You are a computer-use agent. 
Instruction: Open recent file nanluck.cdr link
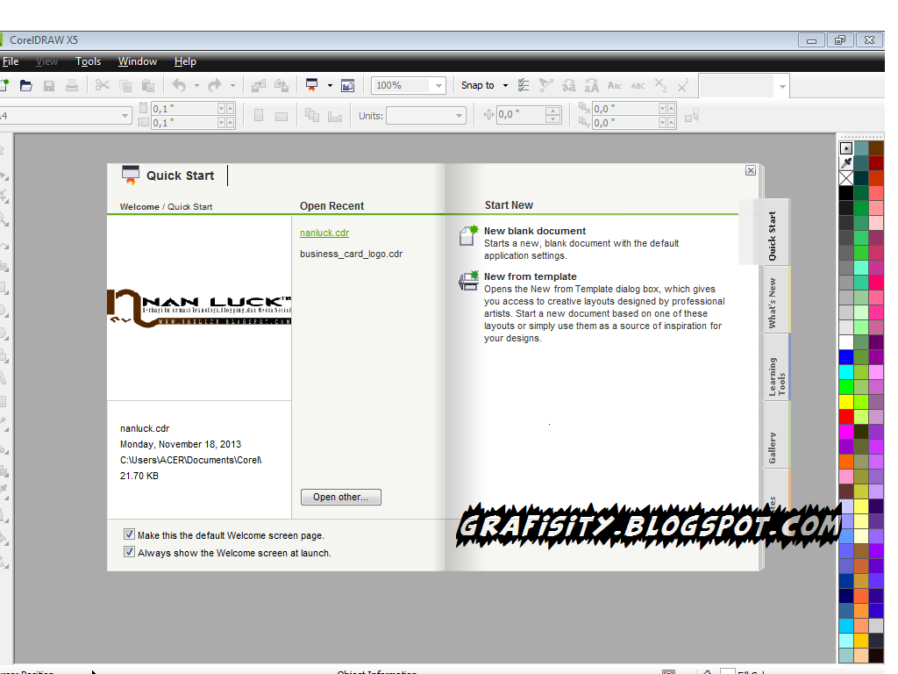click(x=324, y=233)
